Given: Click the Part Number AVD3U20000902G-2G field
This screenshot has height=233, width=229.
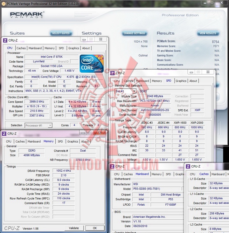Looking at the screenshot, I should pos(155,110).
